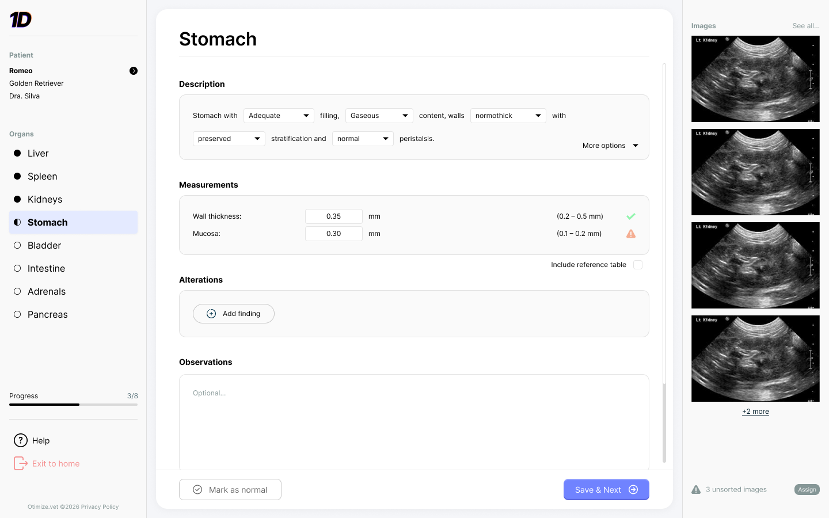The width and height of the screenshot is (829, 518).
Task: Click the Mucosa warning triangle icon
Action: click(x=631, y=234)
